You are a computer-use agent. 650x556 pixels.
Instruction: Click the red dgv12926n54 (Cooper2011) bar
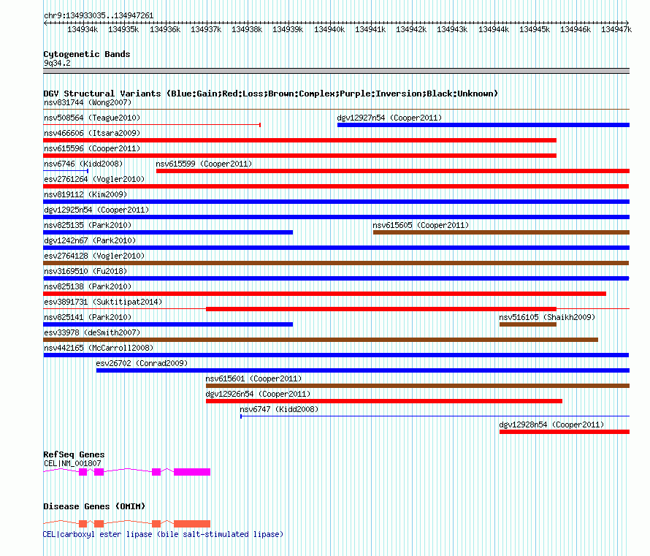(x=384, y=401)
